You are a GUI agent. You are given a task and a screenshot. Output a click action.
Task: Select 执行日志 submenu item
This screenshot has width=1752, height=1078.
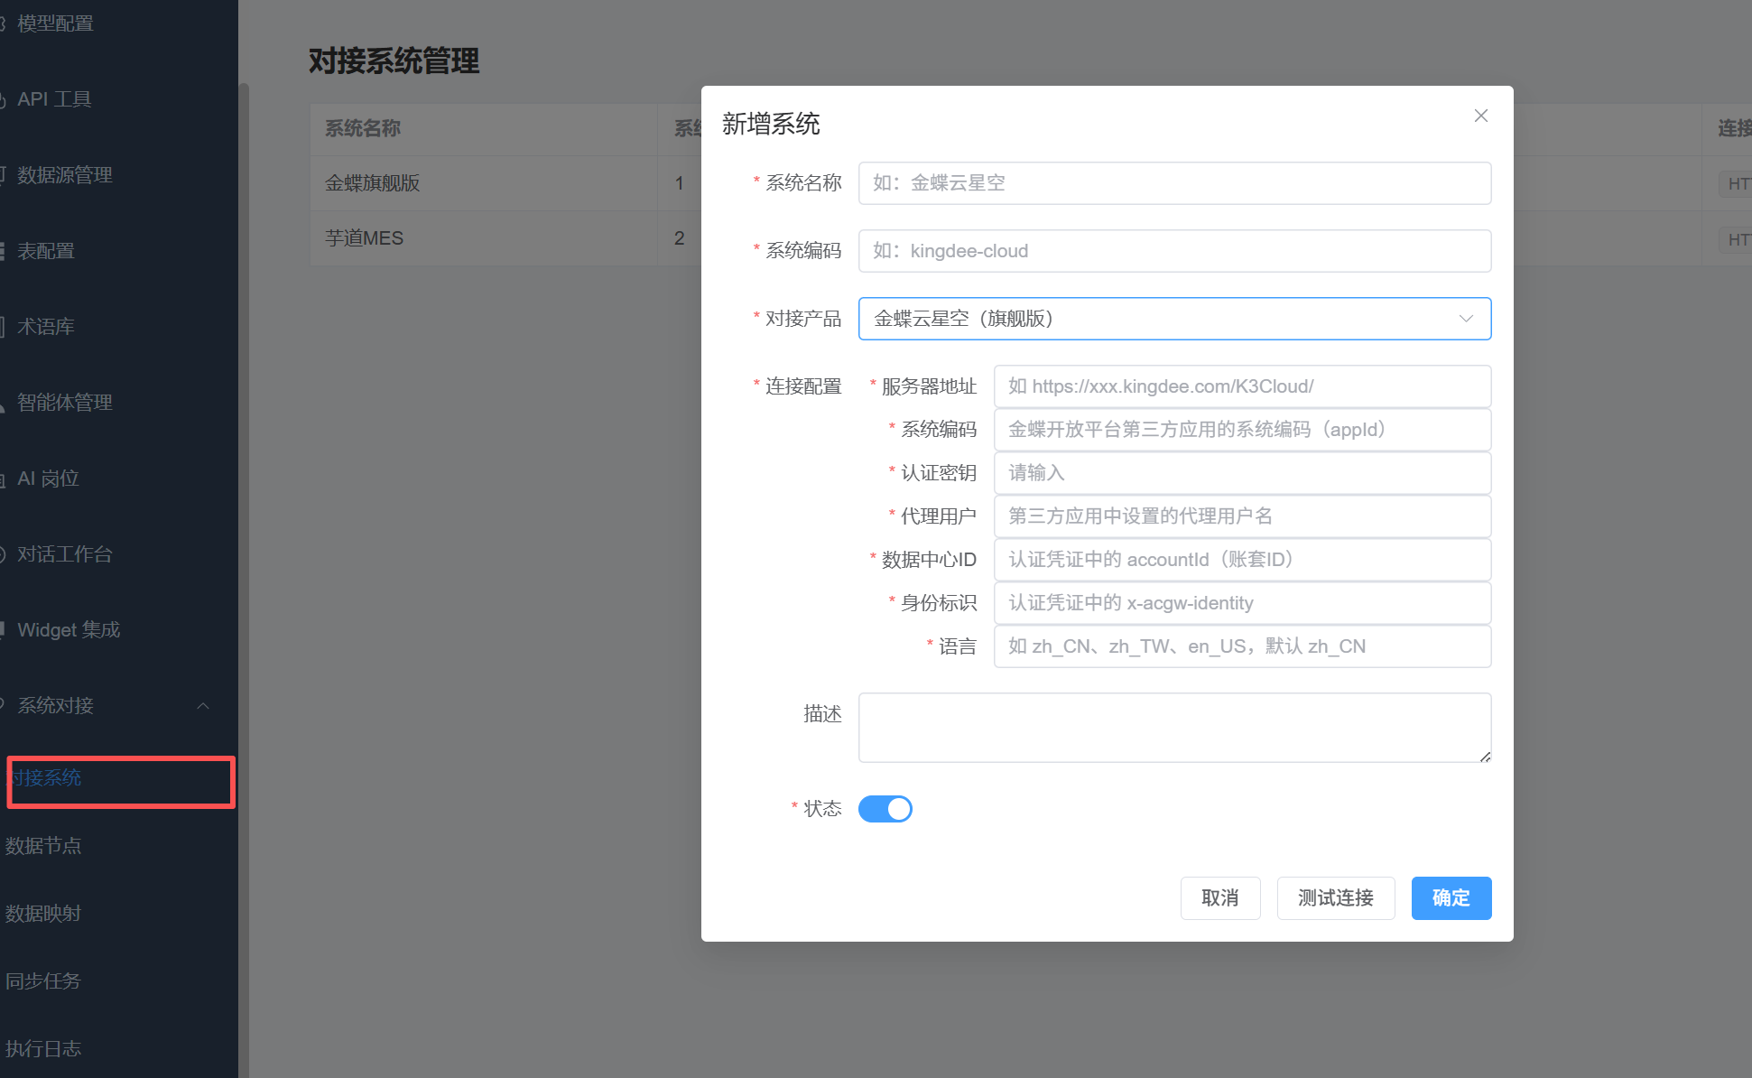(x=43, y=1049)
